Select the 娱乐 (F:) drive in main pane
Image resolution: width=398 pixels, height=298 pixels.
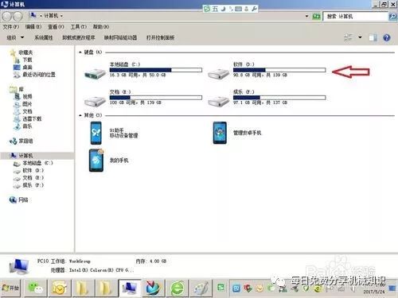tap(267, 98)
